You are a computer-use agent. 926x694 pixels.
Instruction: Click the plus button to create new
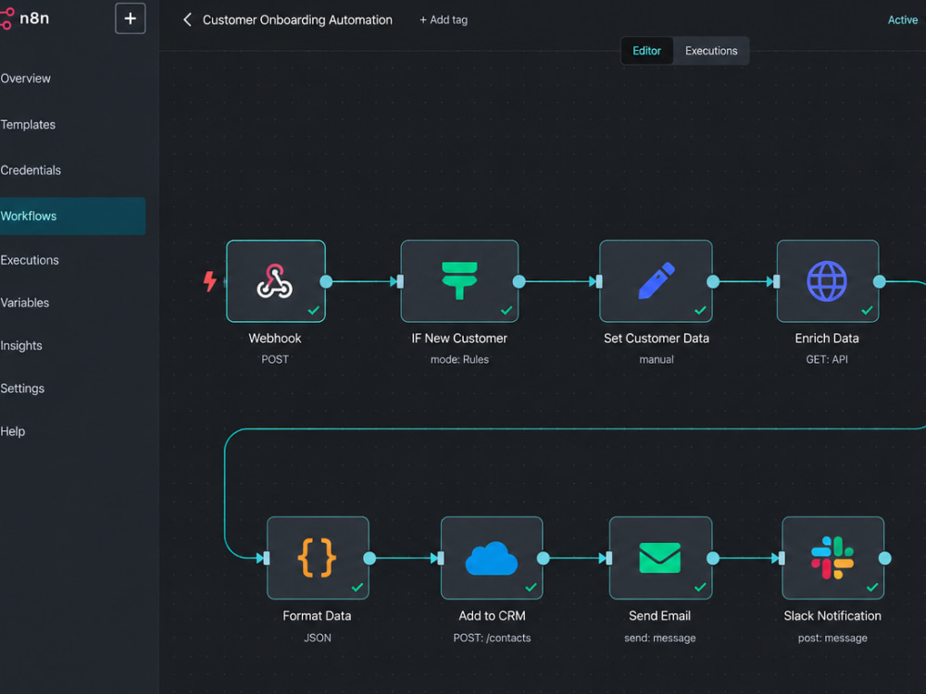[130, 19]
